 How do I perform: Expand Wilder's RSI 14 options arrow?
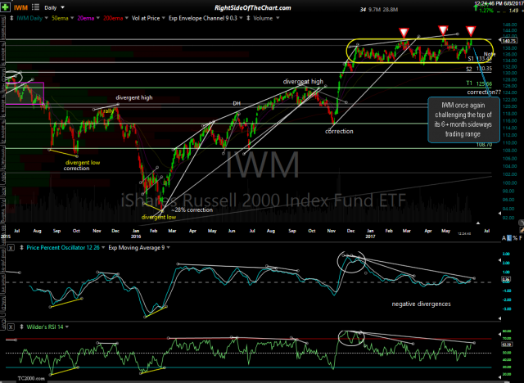click(x=67, y=327)
